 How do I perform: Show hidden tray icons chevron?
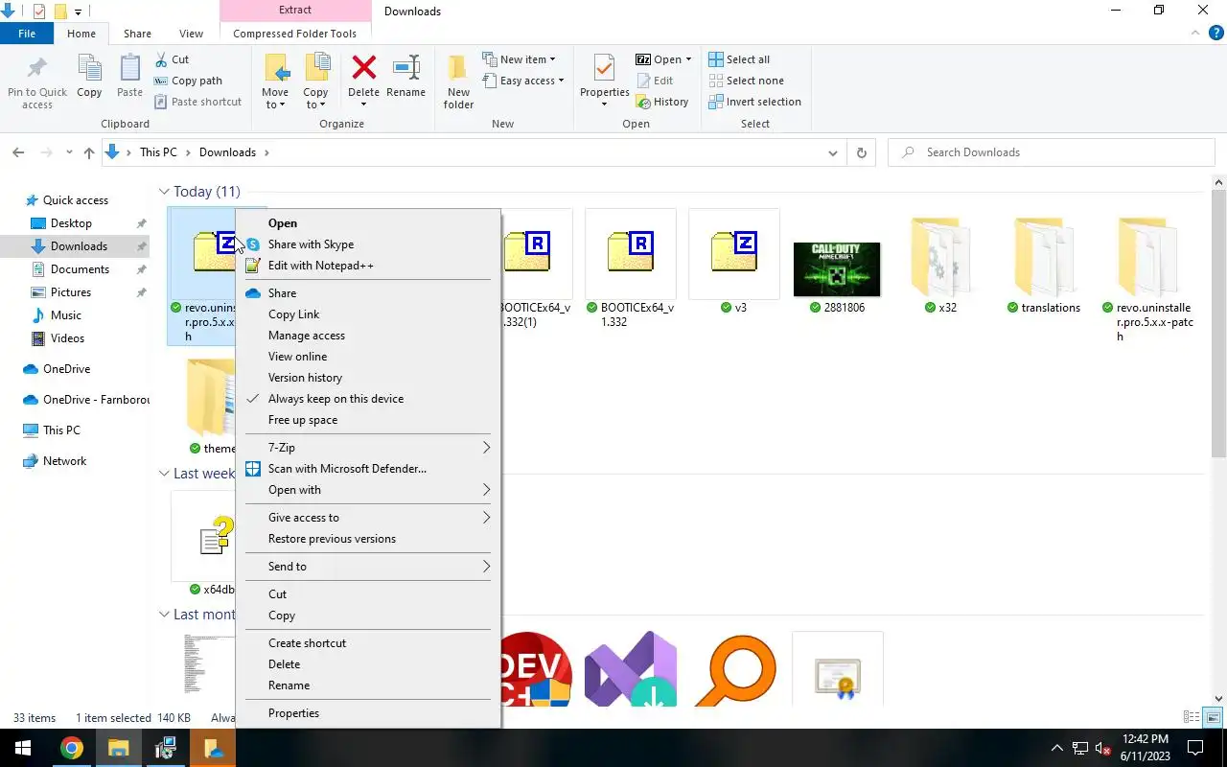point(1057,748)
